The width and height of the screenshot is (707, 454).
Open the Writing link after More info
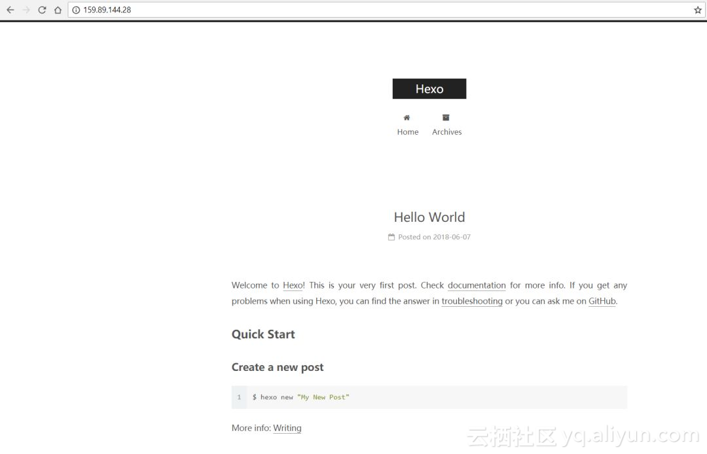[x=287, y=428]
